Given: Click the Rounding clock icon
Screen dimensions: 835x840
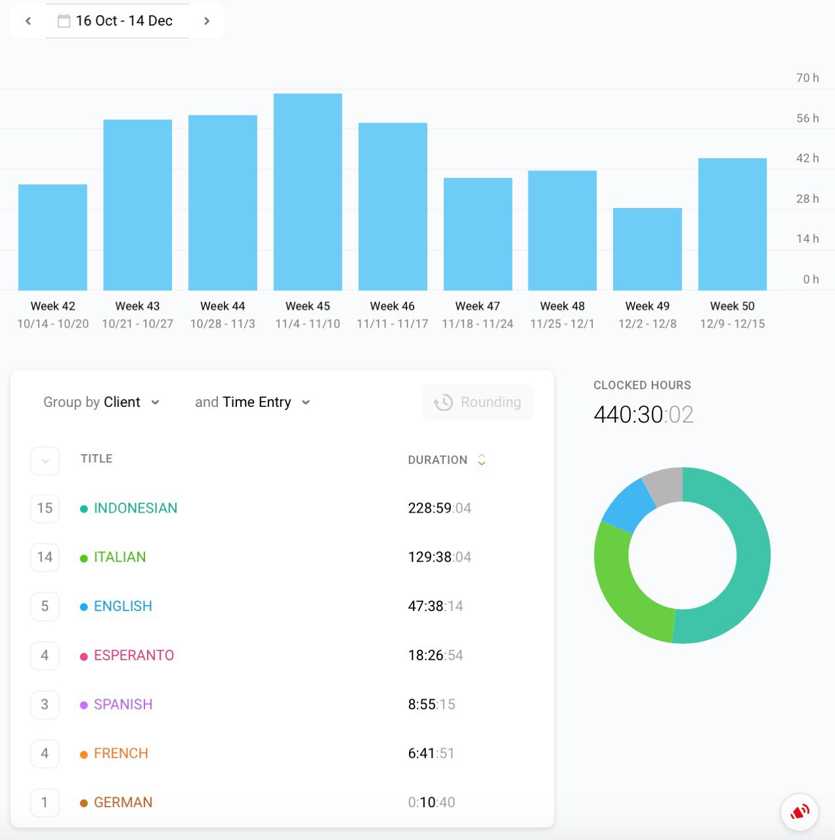Looking at the screenshot, I should (x=443, y=402).
